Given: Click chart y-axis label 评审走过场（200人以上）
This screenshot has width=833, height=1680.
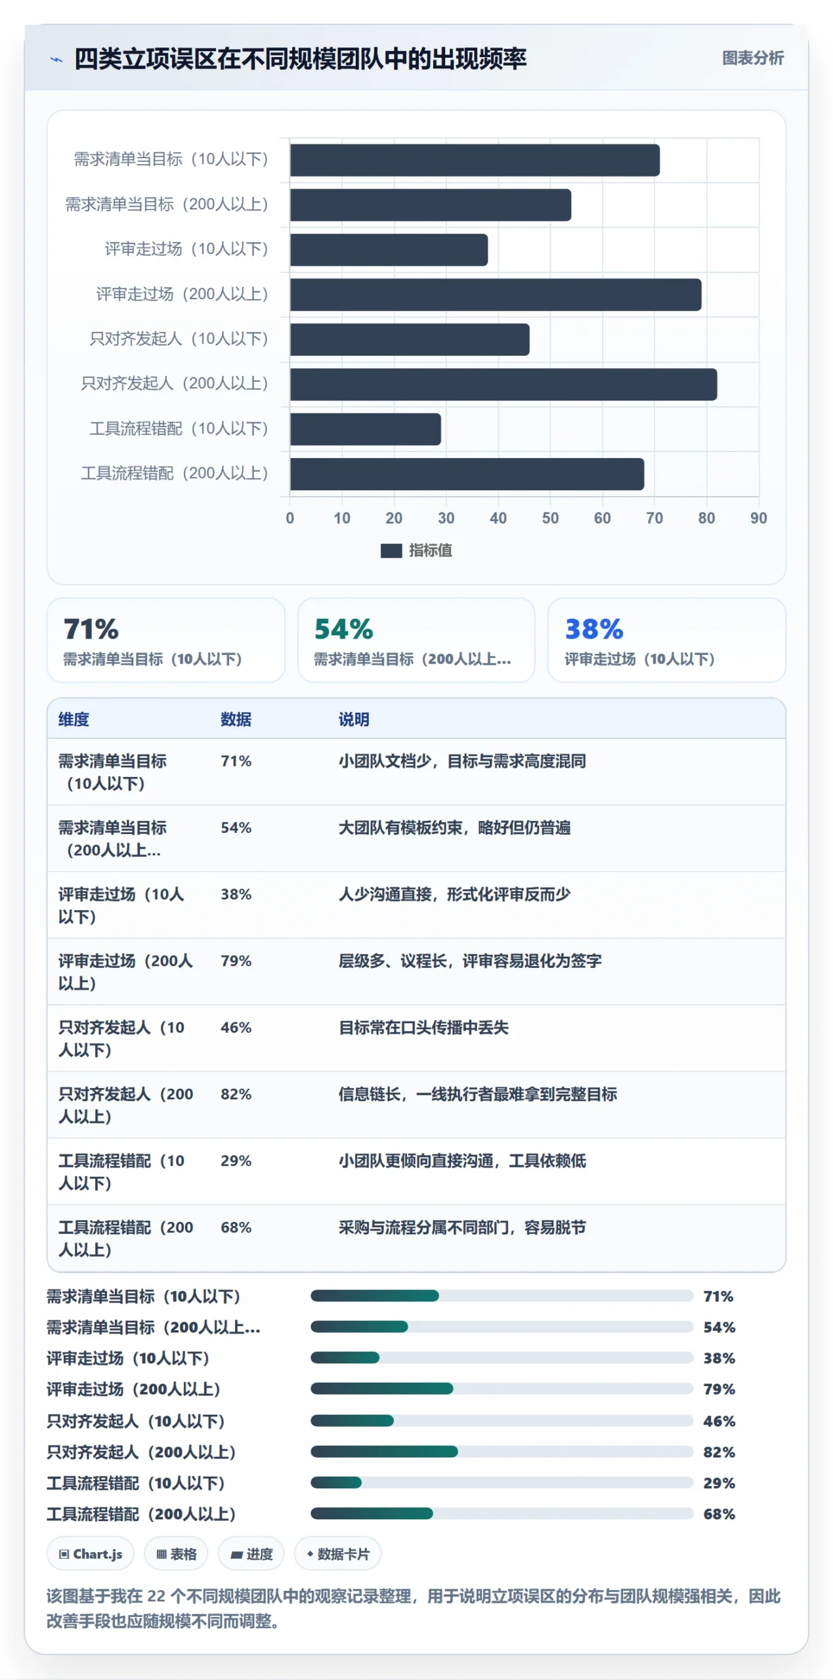Looking at the screenshot, I should pos(182,294).
